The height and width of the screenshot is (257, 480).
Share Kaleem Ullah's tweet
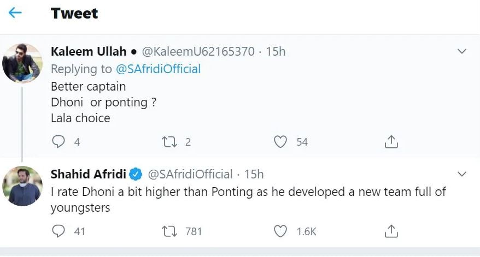pyautogui.click(x=391, y=142)
